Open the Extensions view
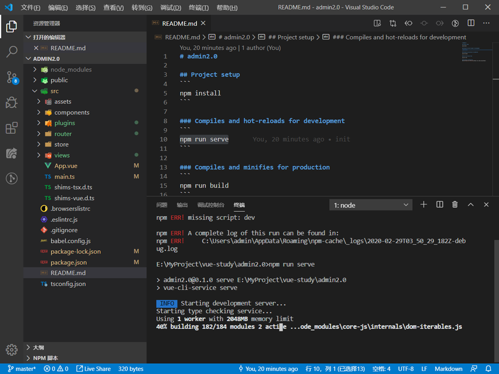The height and width of the screenshot is (374, 499). point(12,128)
